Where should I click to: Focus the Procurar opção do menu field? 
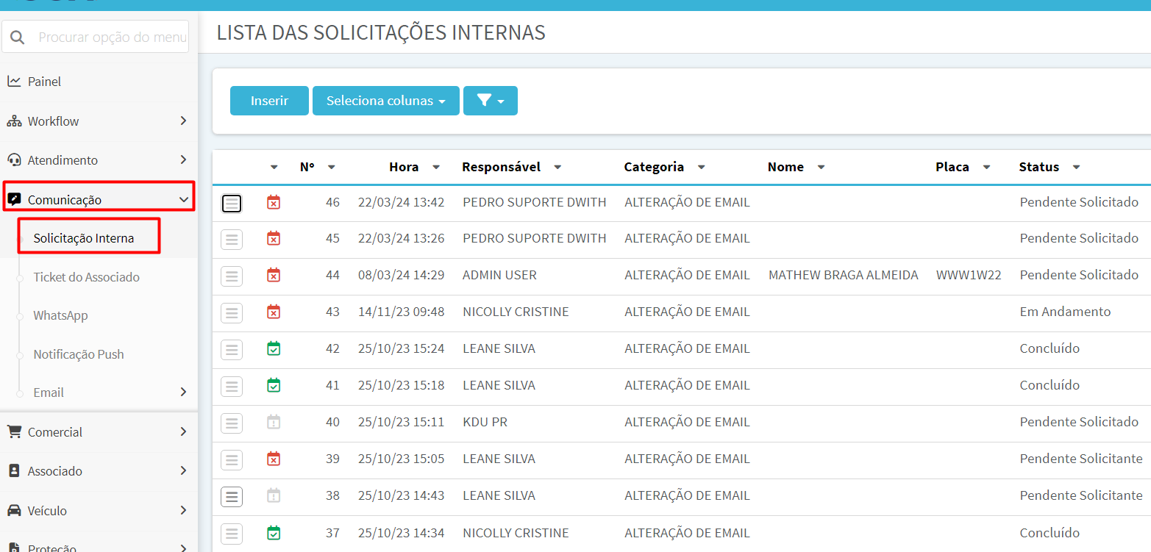96,37
